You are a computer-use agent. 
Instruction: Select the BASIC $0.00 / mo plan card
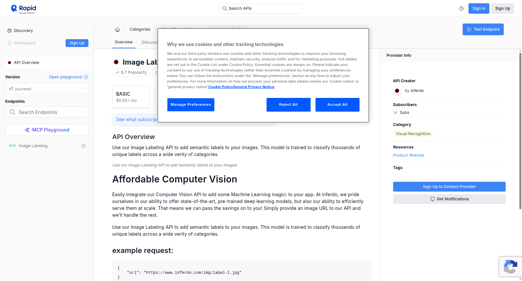131,97
